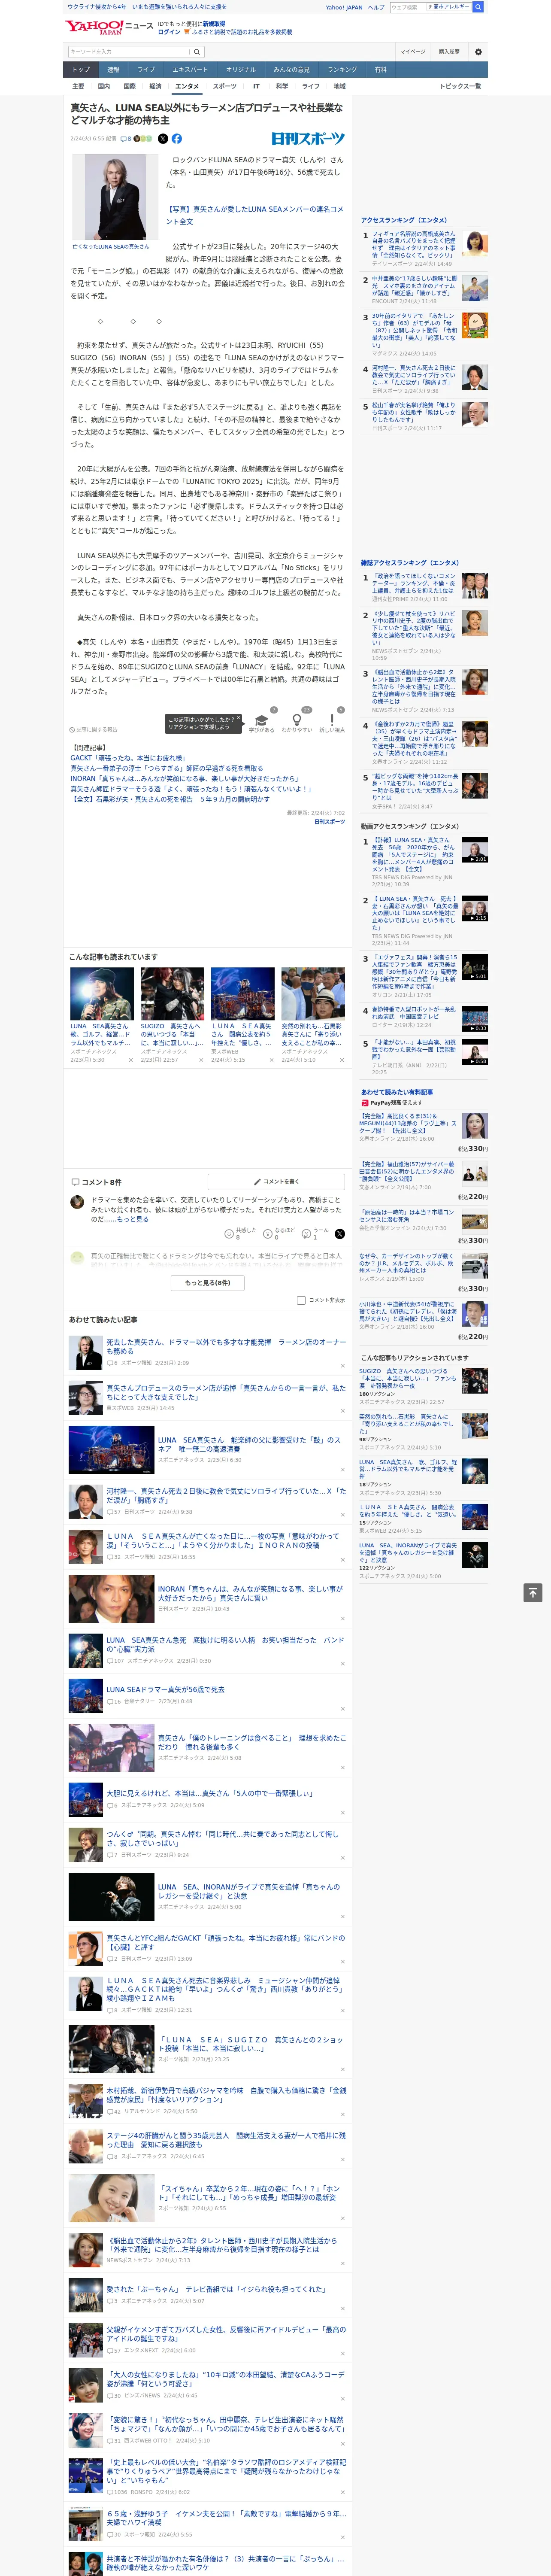Open the ランキング tab
This screenshot has height=2576, width=551.
(x=342, y=70)
